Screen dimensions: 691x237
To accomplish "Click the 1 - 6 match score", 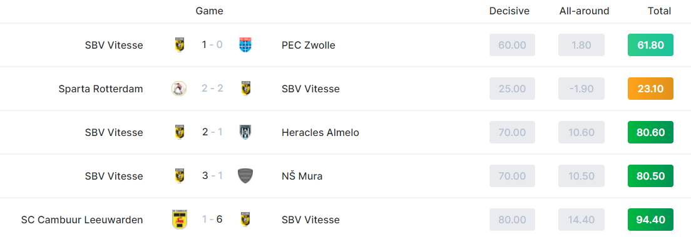I will tap(212, 220).
